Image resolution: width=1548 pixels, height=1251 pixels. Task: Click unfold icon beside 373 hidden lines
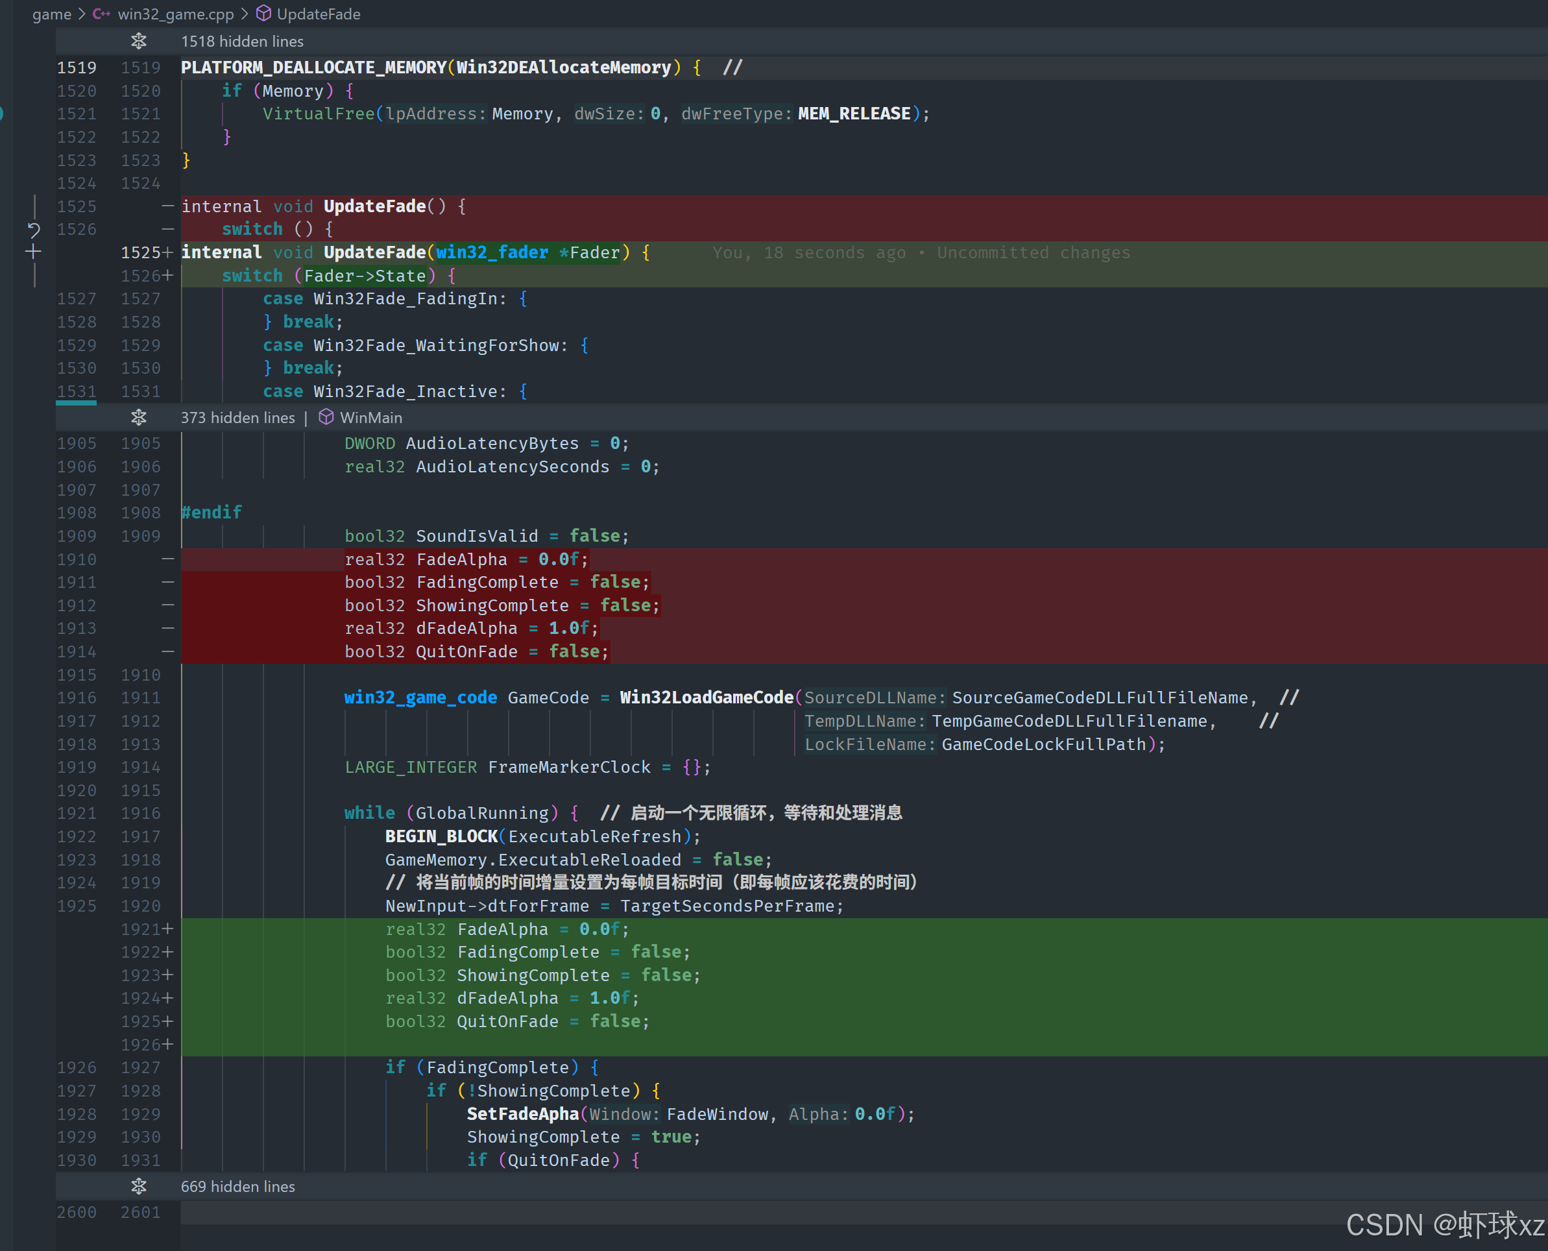[x=138, y=418]
